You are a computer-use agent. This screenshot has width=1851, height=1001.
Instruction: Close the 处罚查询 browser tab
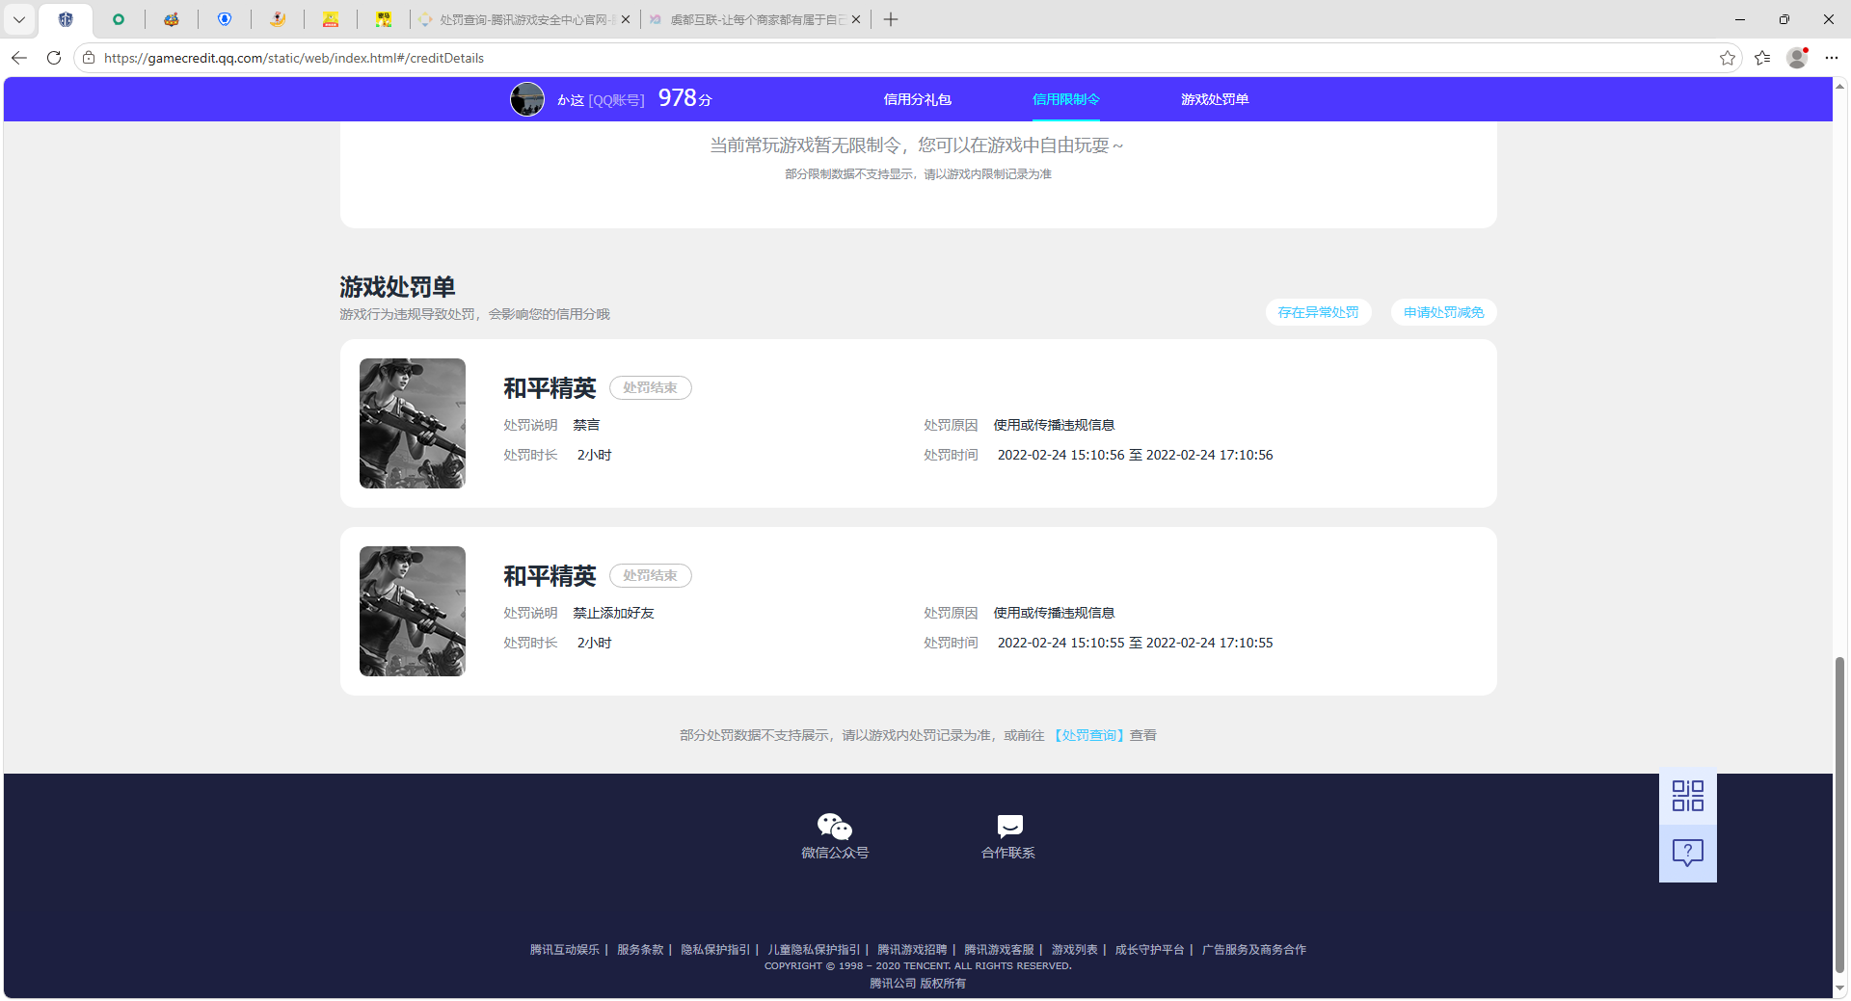[x=626, y=19]
